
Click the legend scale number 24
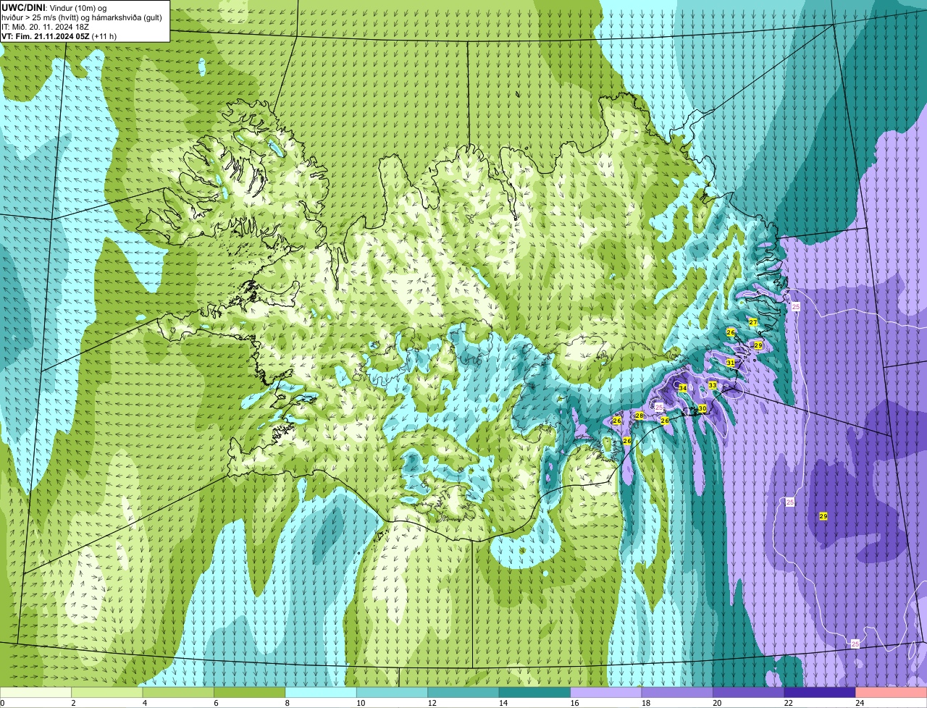tap(859, 703)
